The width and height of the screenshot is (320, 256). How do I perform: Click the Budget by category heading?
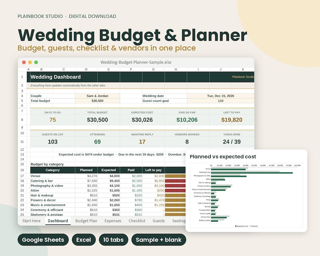[47, 164]
